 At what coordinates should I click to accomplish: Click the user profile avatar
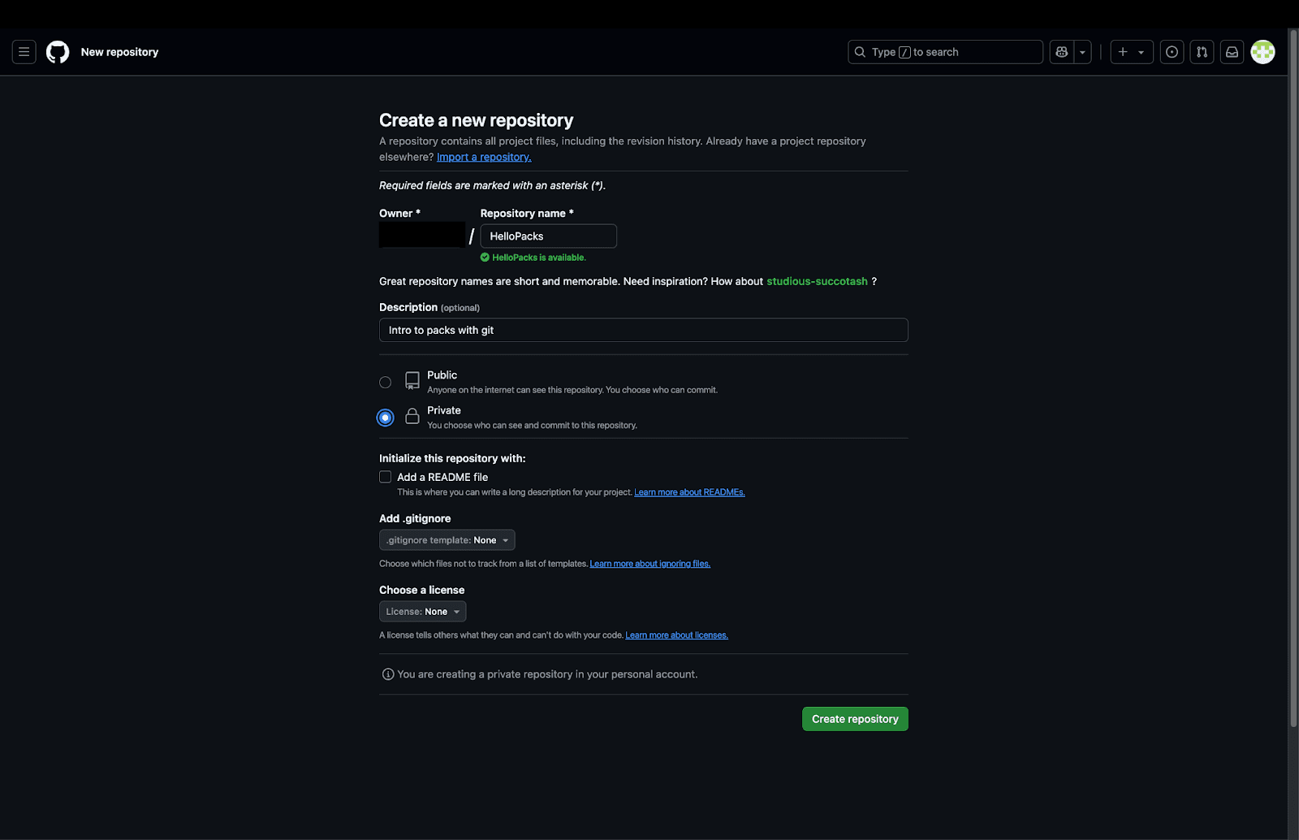pos(1262,52)
